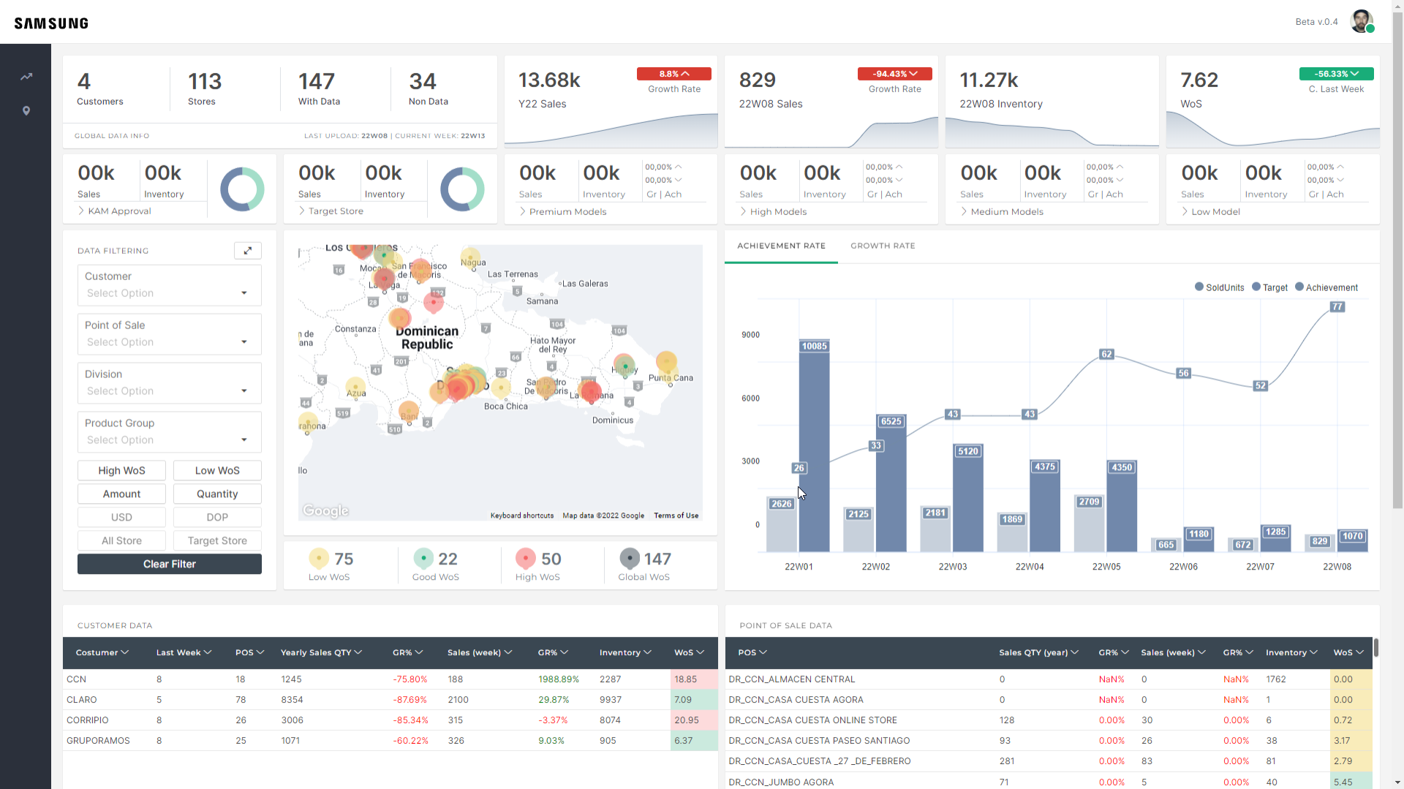Sort the customer table by WoS column
The height and width of the screenshot is (789, 1404).
pos(688,653)
